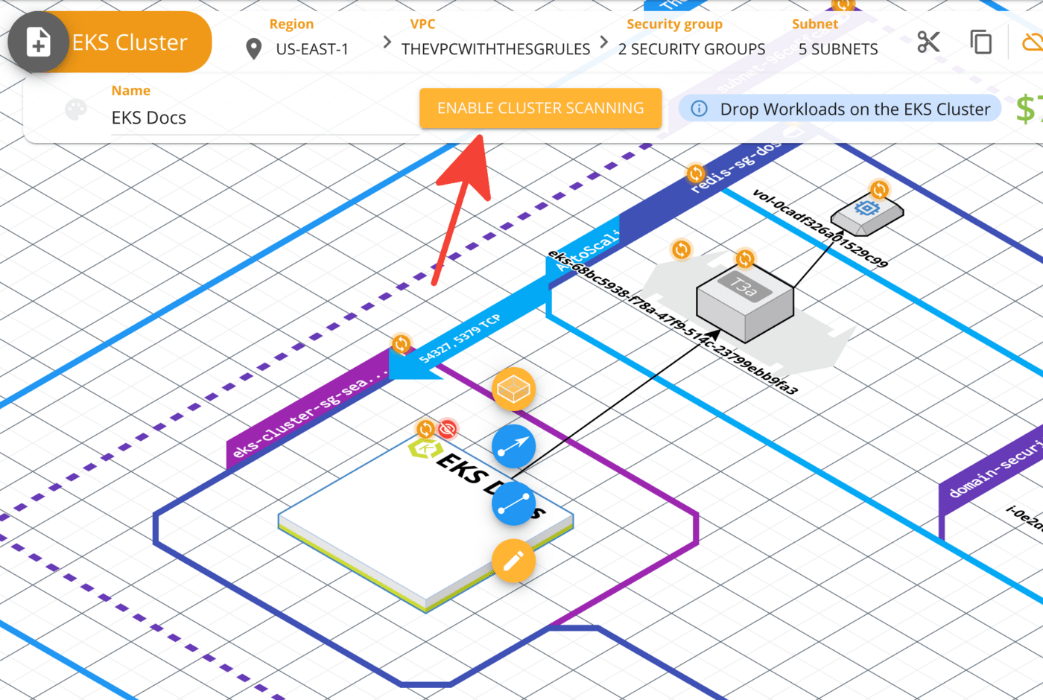Click ENABLE CLUSTER SCANNING button
The width and height of the screenshot is (1043, 700).
click(x=540, y=108)
